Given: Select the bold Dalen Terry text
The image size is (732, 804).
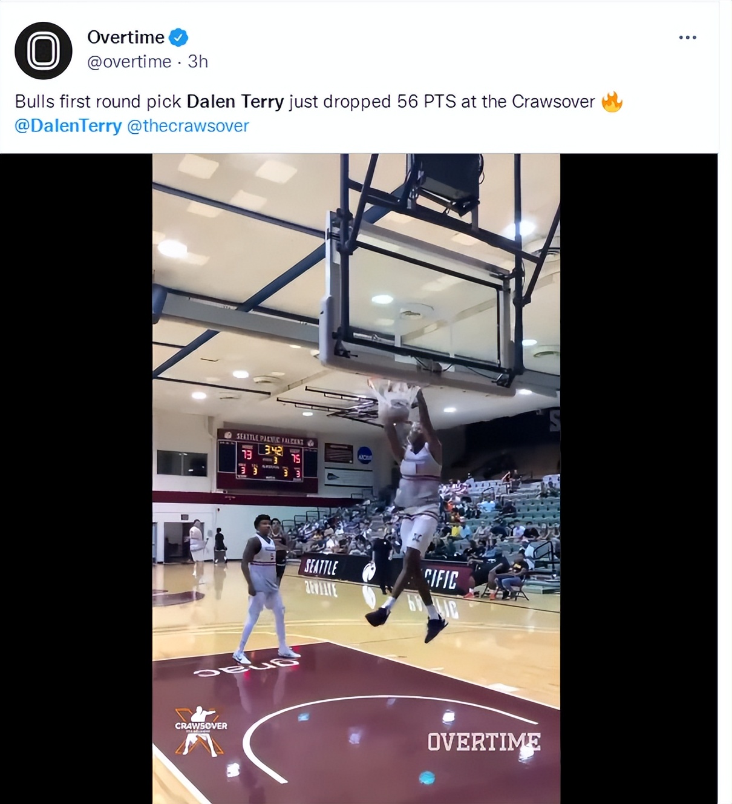Looking at the screenshot, I should point(236,102).
